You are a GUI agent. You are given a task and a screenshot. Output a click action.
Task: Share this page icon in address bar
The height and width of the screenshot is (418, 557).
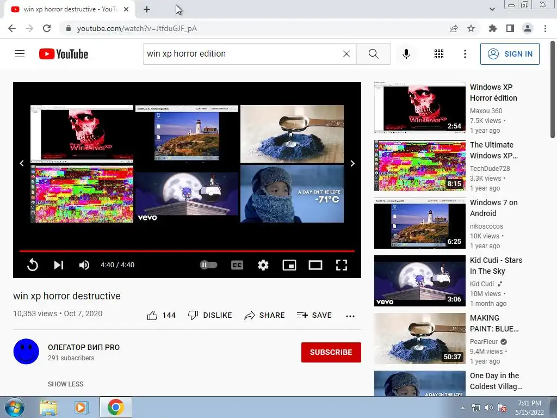pyautogui.click(x=454, y=28)
